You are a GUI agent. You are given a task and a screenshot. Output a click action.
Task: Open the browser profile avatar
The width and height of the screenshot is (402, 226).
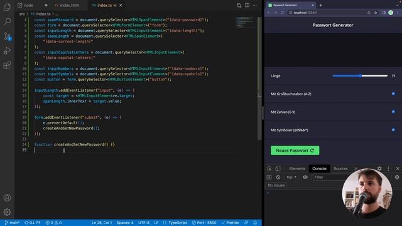click(x=391, y=13)
